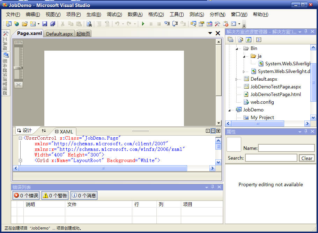Click the Save floppy disk icon
This screenshot has width=318, height=233.
(x=45, y=24)
